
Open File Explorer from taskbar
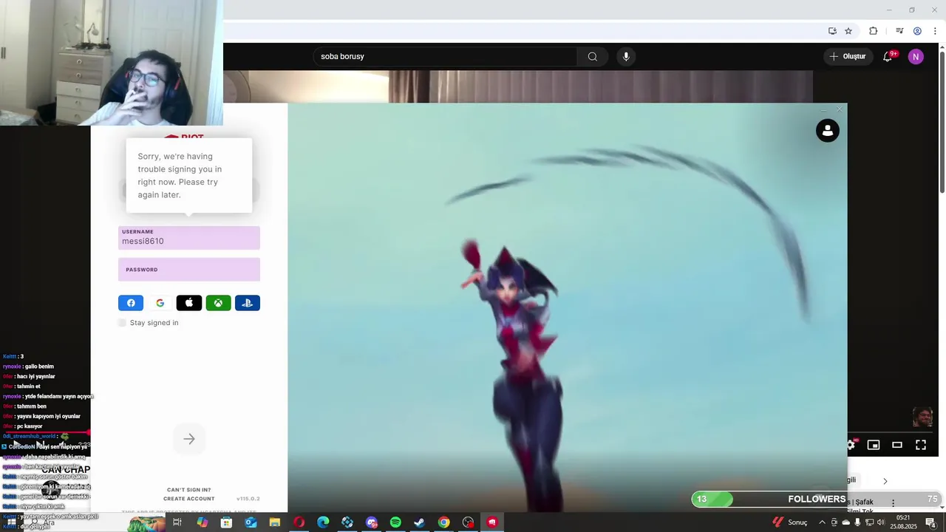[x=274, y=522]
